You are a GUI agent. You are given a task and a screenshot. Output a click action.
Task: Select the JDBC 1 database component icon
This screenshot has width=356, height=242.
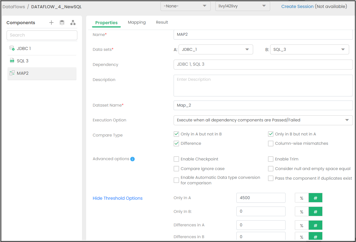click(12, 48)
